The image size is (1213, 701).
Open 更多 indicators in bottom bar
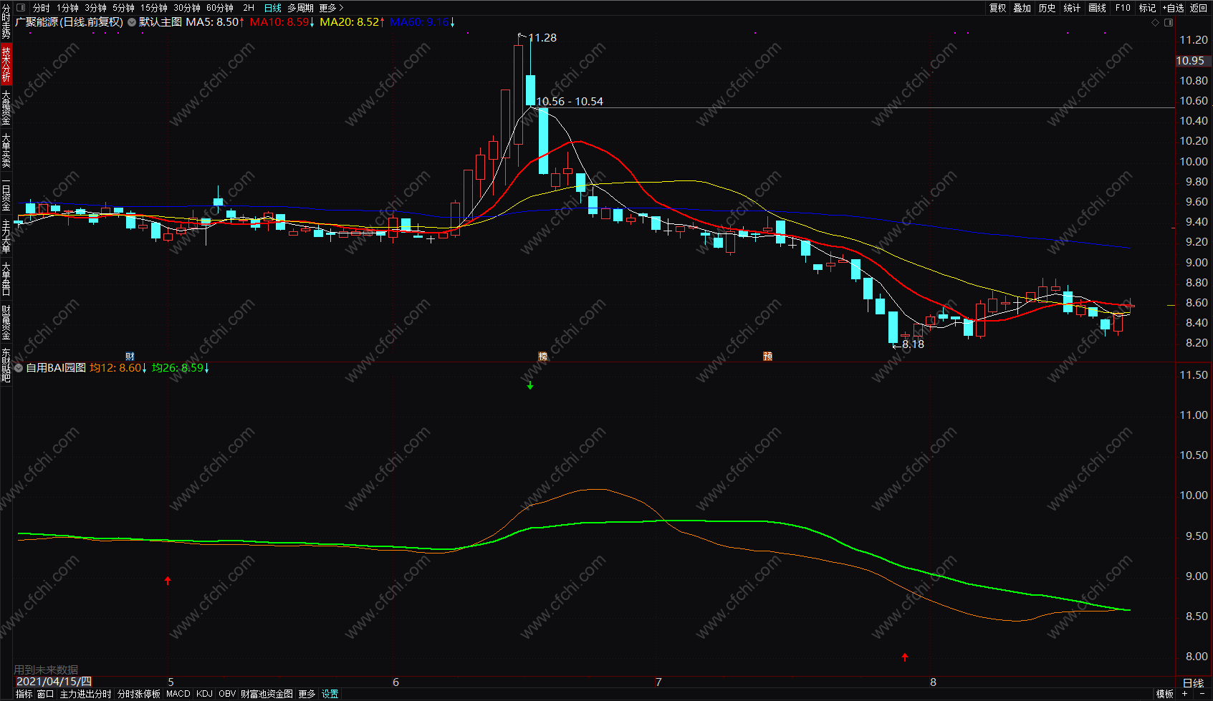tap(307, 695)
